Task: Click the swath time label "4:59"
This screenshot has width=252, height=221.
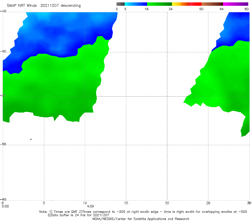Action: click(90, 206)
